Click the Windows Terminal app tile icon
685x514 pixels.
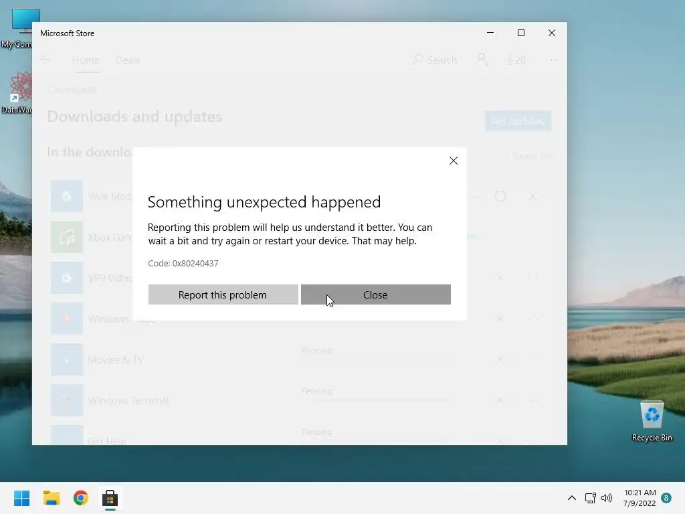point(67,400)
